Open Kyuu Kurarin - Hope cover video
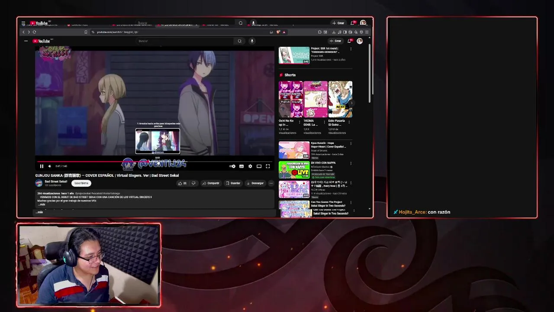 (x=294, y=150)
